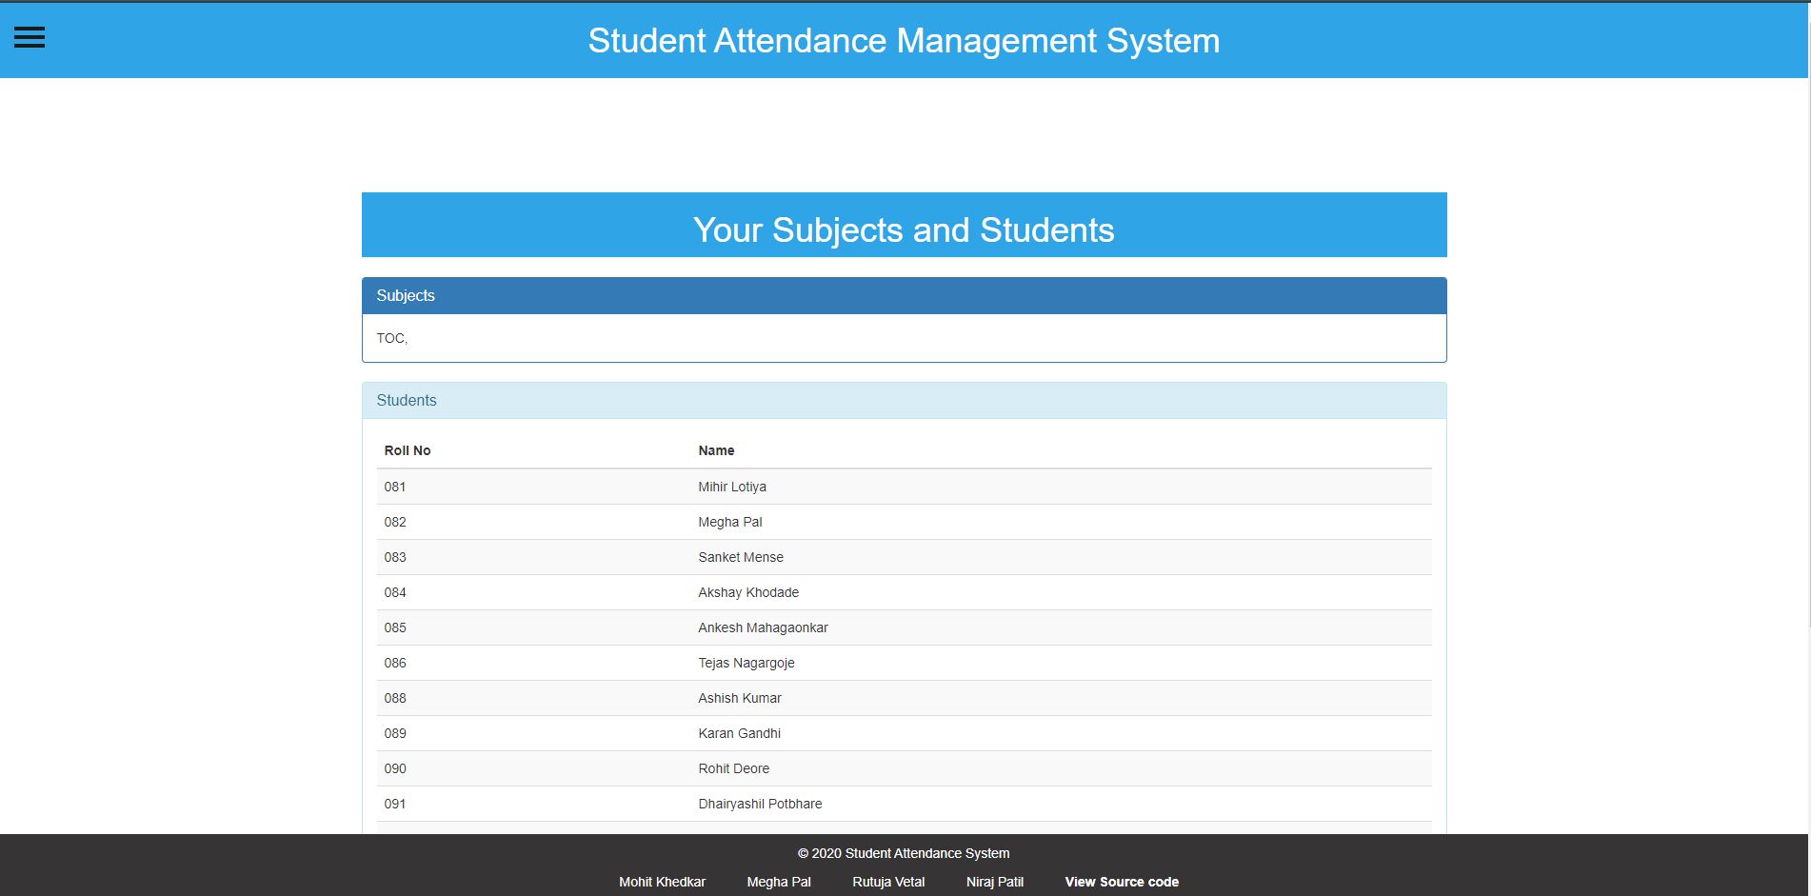Open the hamburger navigation menu
The image size is (1811, 896).
point(30,37)
